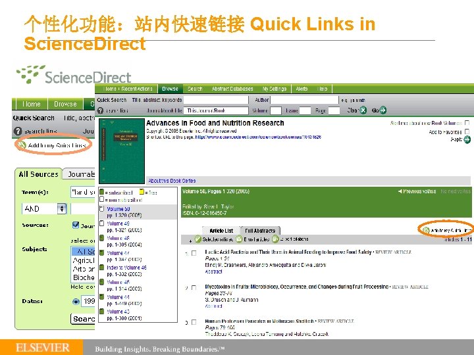The width and height of the screenshot is (474, 355).
Task: Open the AND operator dropdown
Action: (45, 208)
